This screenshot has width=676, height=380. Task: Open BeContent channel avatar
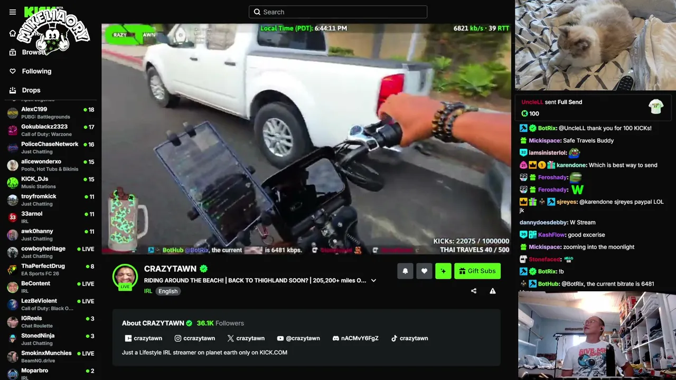13,287
